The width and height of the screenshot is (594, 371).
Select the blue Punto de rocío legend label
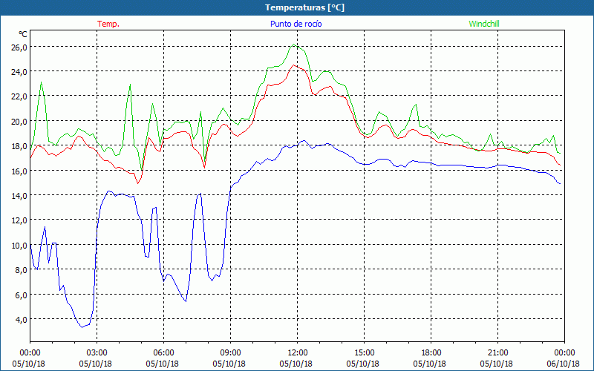296,24
